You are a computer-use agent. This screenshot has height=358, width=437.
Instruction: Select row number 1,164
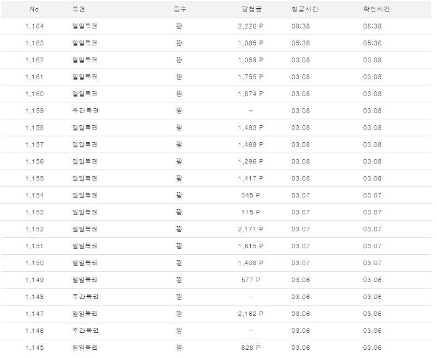click(x=34, y=26)
